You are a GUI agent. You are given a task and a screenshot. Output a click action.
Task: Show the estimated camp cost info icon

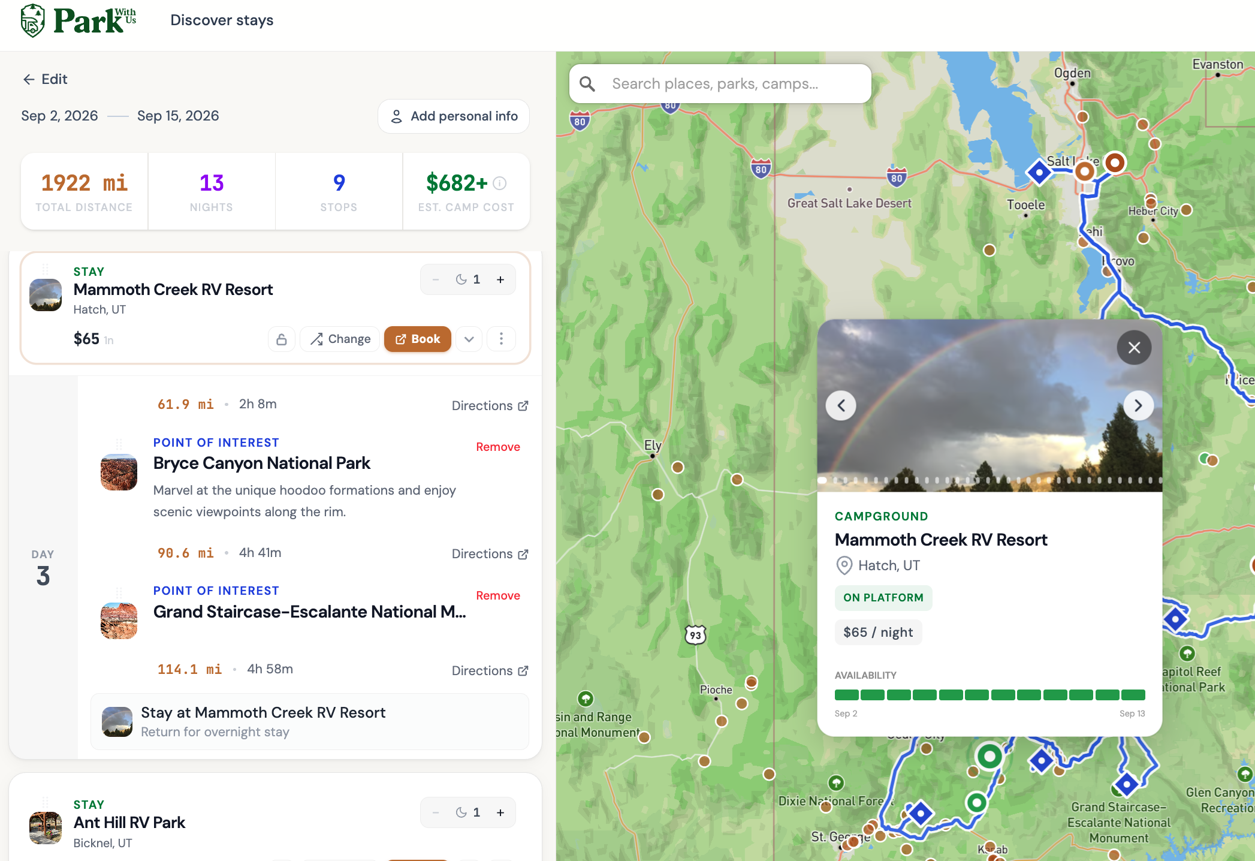[x=500, y=183]
